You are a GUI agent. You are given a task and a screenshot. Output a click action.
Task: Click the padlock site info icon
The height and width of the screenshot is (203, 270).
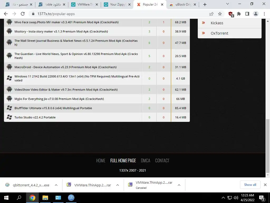(x=33, y=14)
